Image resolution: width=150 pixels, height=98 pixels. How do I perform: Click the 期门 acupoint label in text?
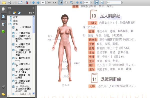[x=92, y=65]
